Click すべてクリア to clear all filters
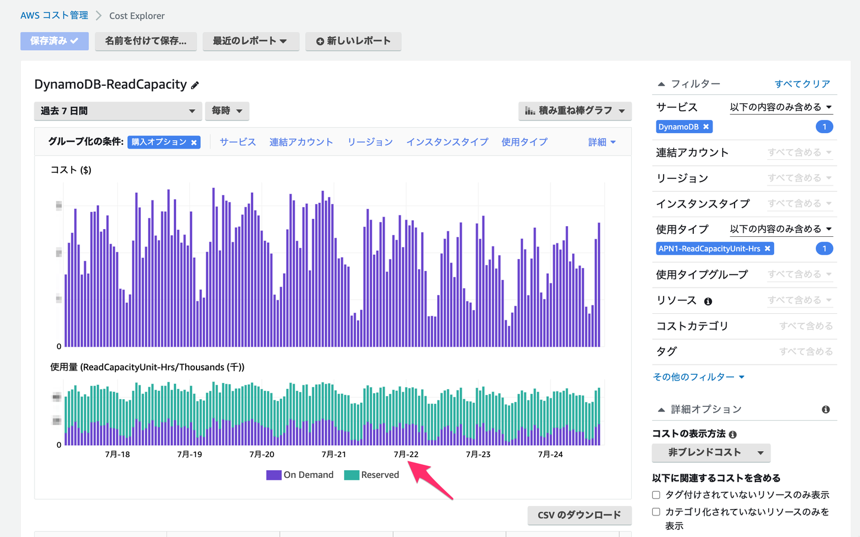 point(803,84)
